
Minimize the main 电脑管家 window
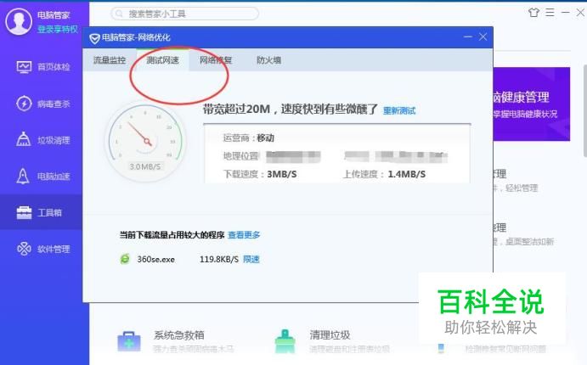click(565, 13)
